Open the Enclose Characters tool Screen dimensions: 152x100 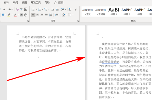pyautogui.click(x=26, y=15)
